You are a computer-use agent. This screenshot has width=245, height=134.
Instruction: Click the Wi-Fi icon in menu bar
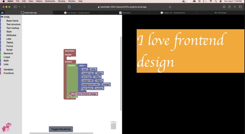211,1
